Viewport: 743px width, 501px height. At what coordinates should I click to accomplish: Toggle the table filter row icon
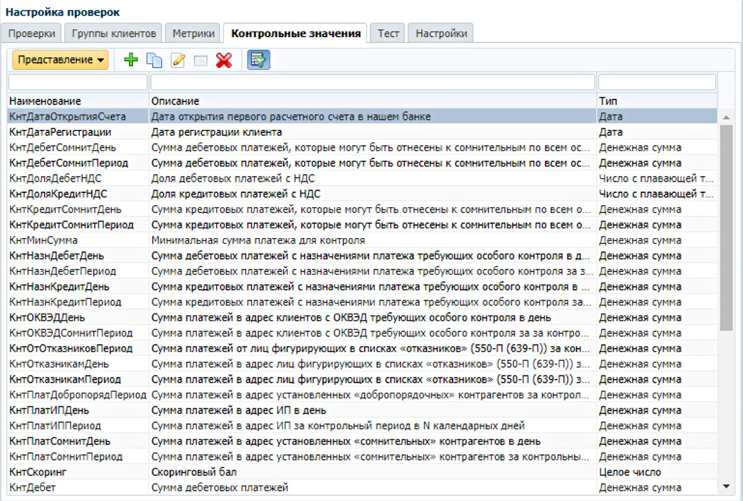(x=258, y=60)
